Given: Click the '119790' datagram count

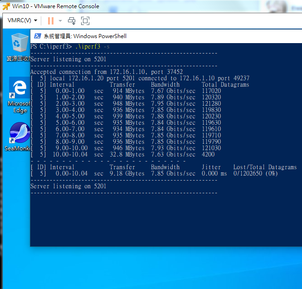Looking at the screenshot, I should (211, 142).
